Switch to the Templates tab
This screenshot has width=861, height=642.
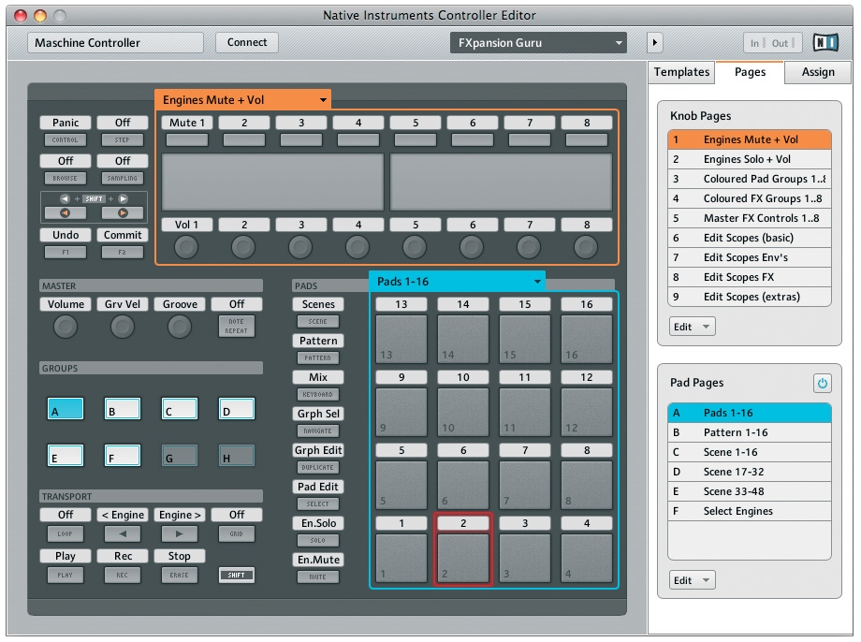pos(681,72)
